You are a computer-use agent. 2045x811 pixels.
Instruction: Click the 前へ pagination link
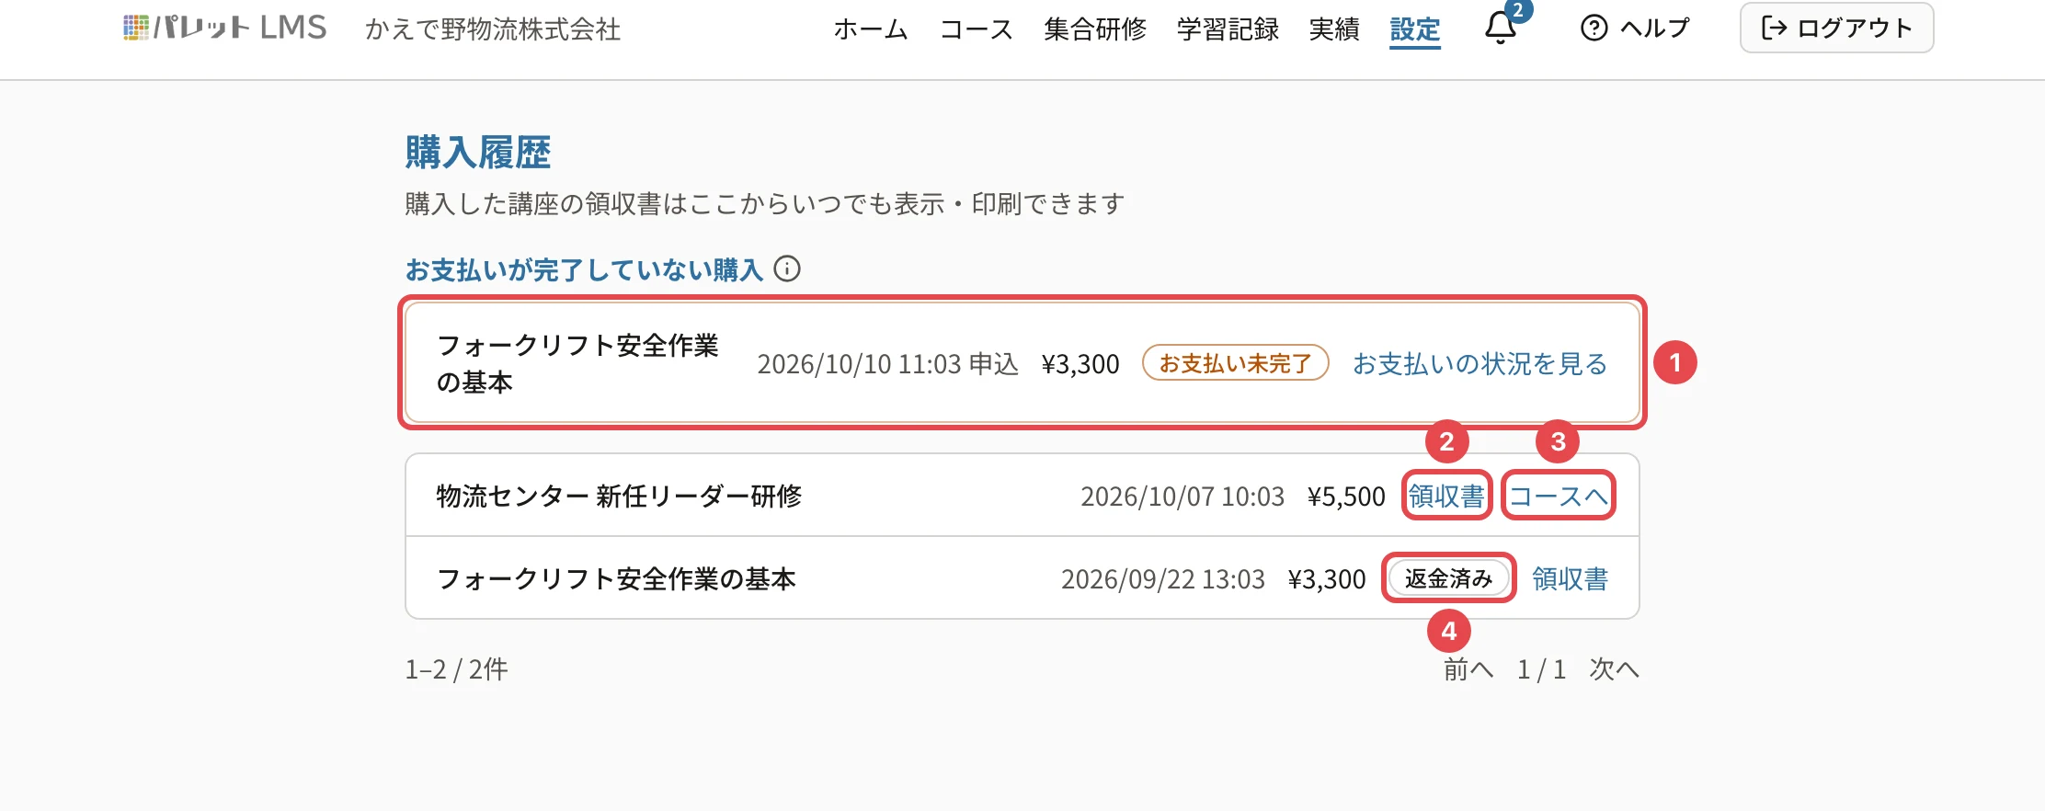(1468, 669)
